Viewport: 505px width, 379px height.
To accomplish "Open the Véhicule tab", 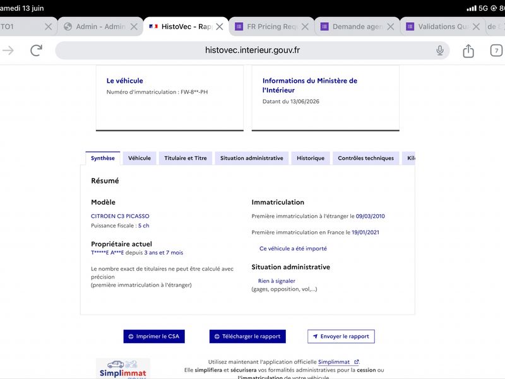I will click(140, 159).
